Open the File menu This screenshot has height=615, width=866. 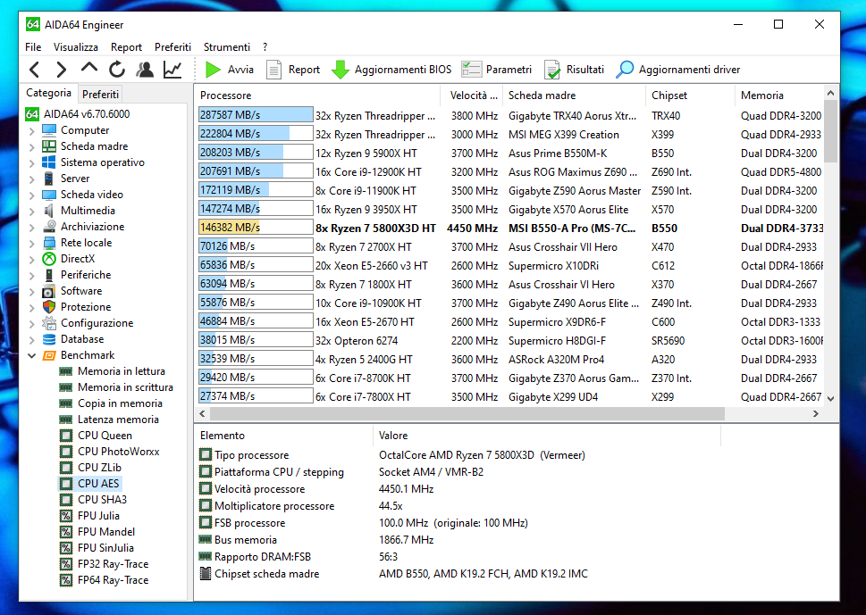[33, 47]
